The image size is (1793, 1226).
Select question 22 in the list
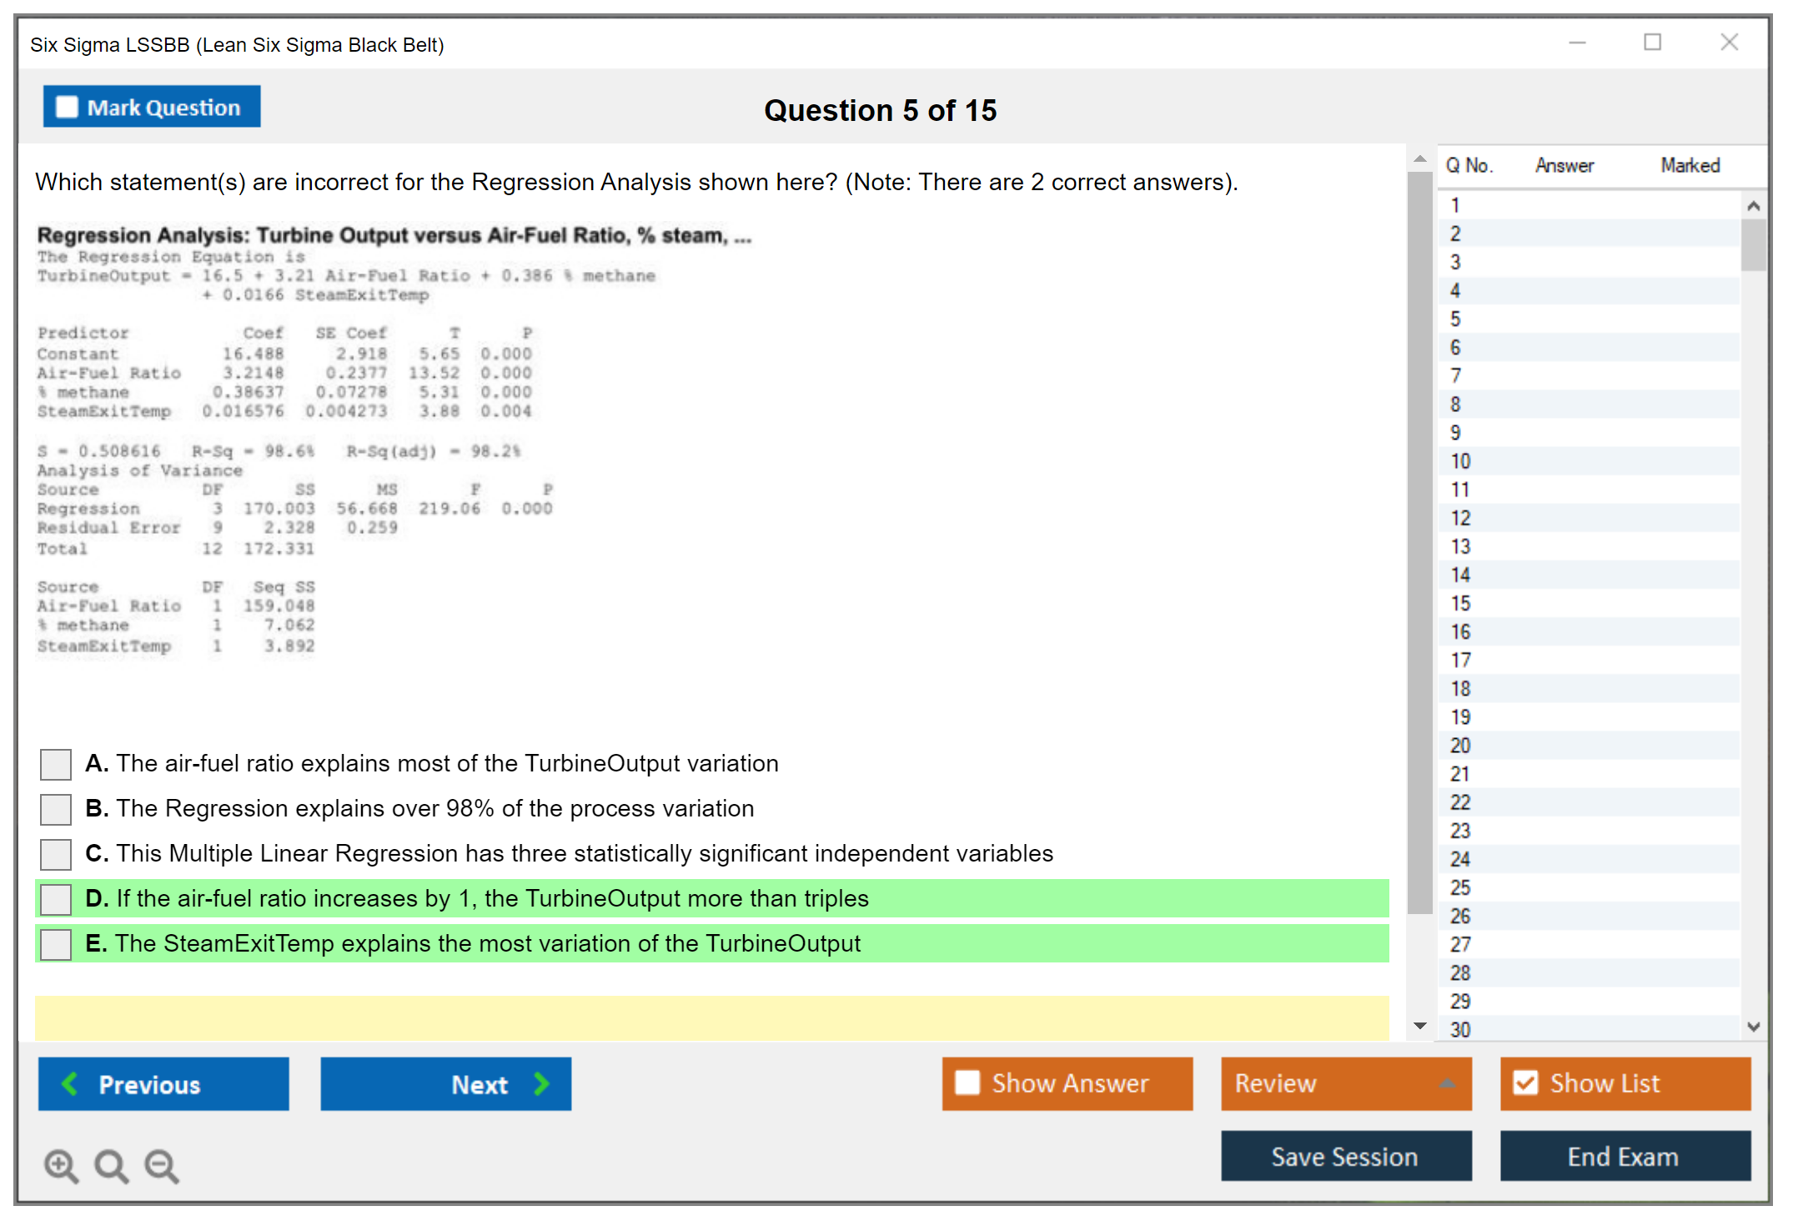coord(1460,802)
